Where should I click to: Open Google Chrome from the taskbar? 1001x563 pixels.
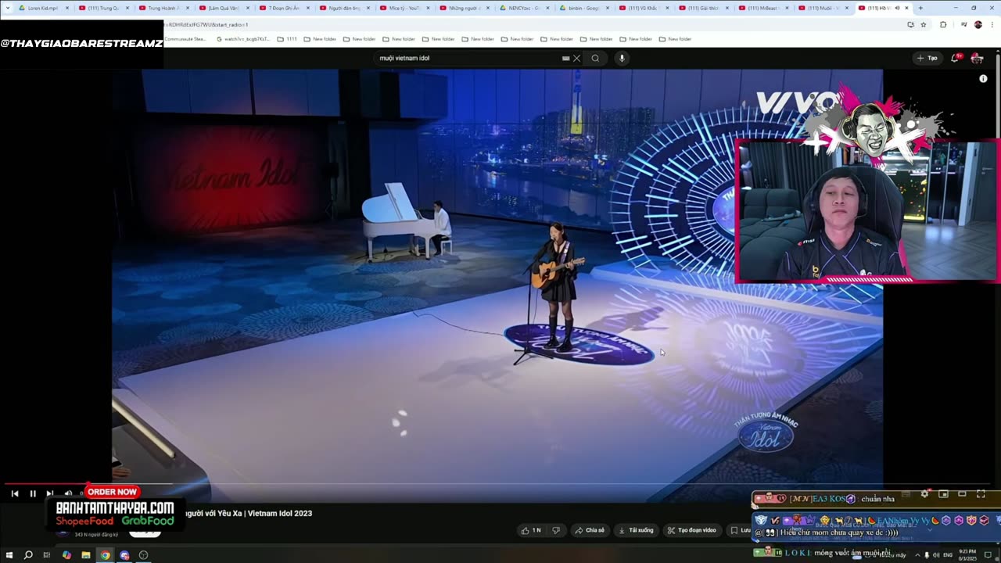click(105, 555)
